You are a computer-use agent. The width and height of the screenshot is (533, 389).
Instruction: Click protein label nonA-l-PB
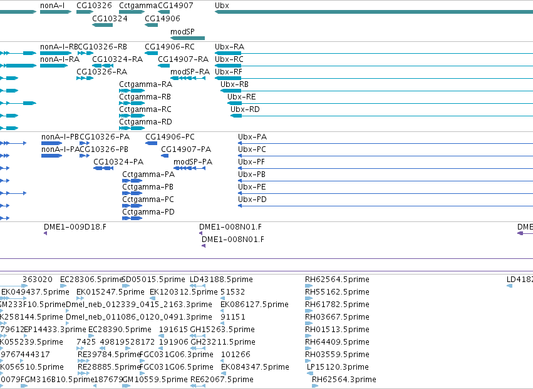(60, 137)
